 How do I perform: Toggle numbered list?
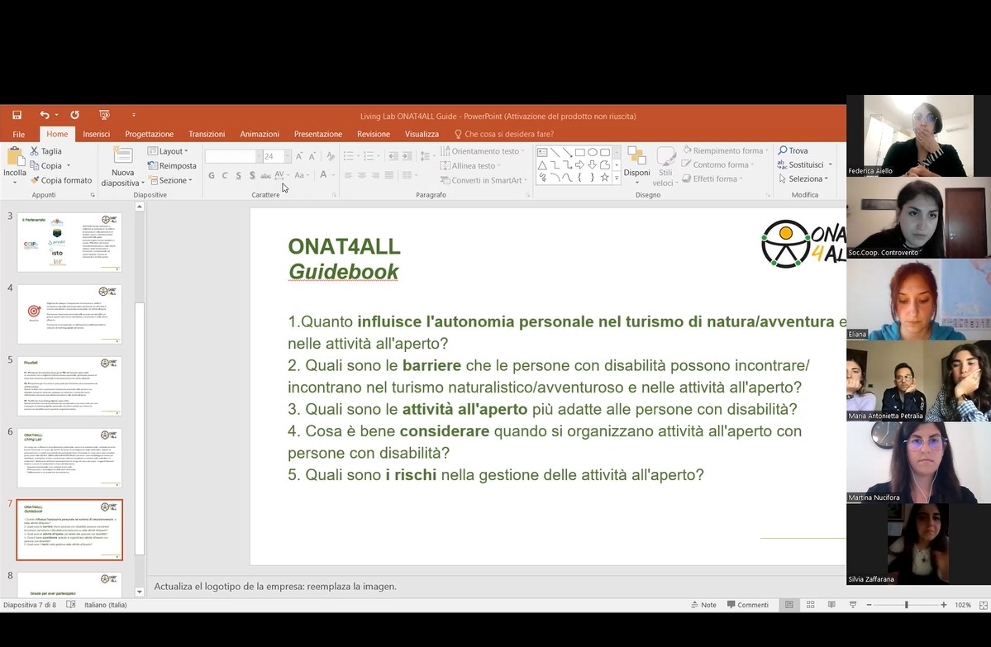pos(369,156)
